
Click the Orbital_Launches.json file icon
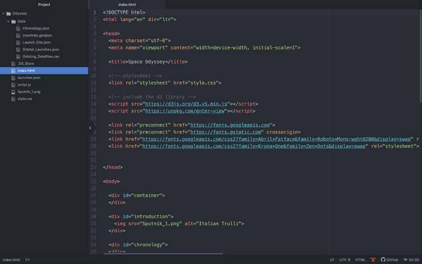pos(19,50)
